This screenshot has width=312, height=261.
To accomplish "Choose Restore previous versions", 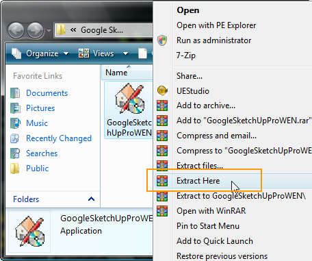I will (222, 256).
